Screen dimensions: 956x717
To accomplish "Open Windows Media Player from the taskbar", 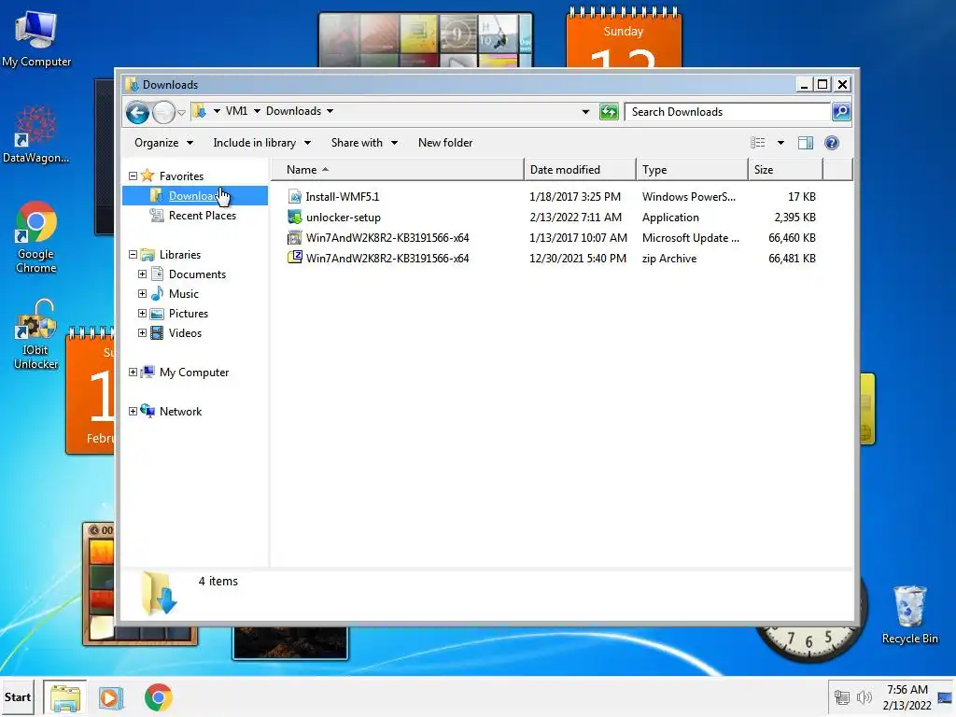I will [111, 697].
